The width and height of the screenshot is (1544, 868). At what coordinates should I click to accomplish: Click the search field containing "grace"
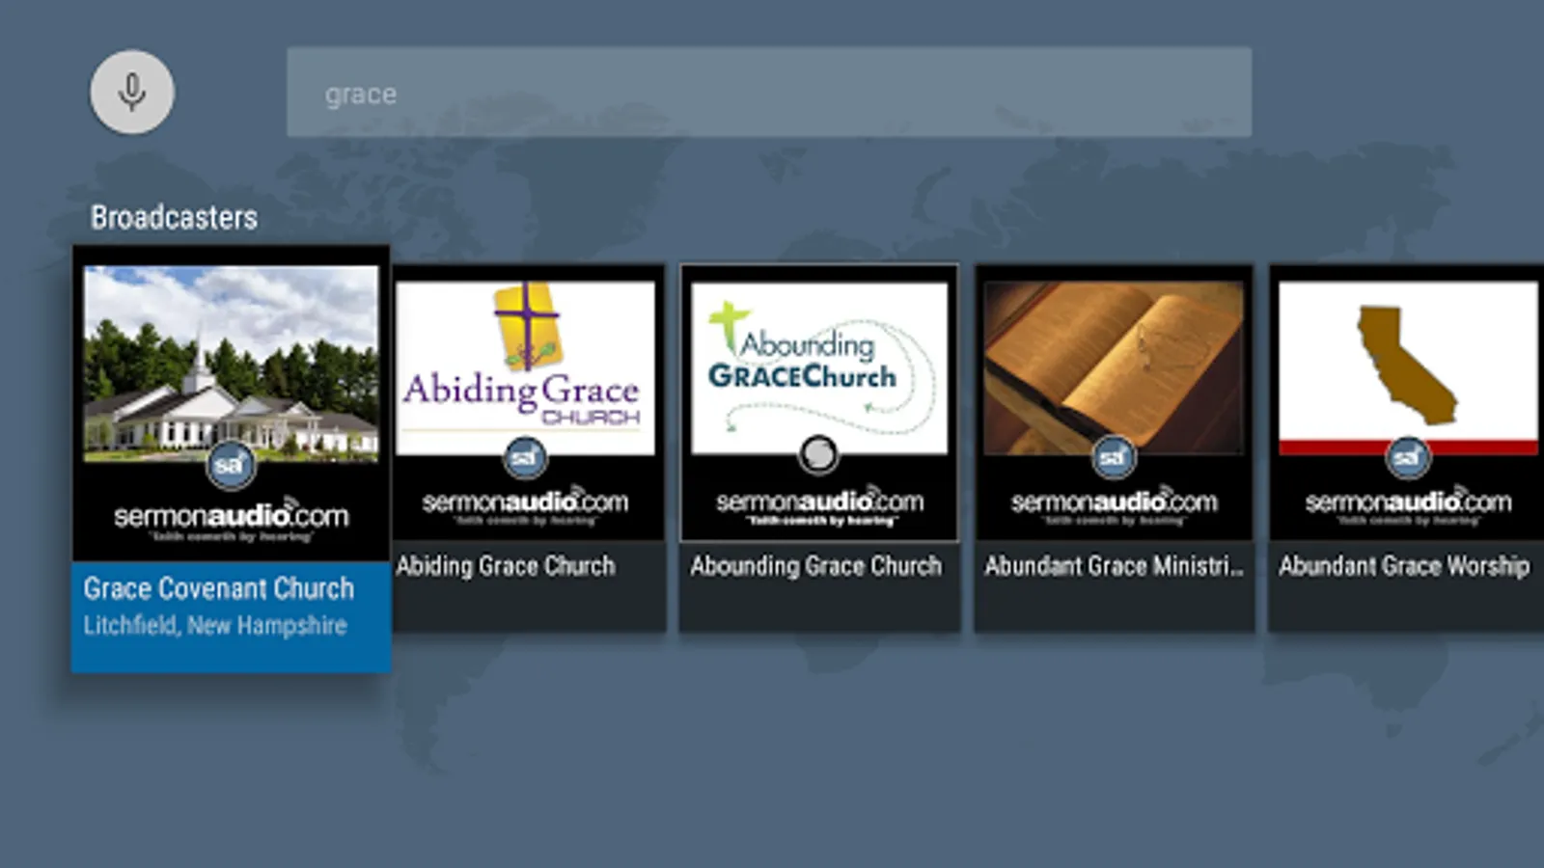click(769, 93)
